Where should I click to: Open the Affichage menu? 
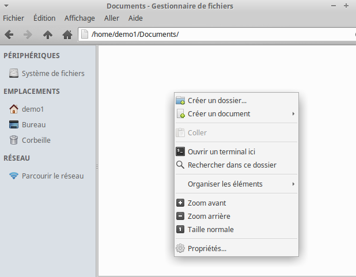pos(79,18)
